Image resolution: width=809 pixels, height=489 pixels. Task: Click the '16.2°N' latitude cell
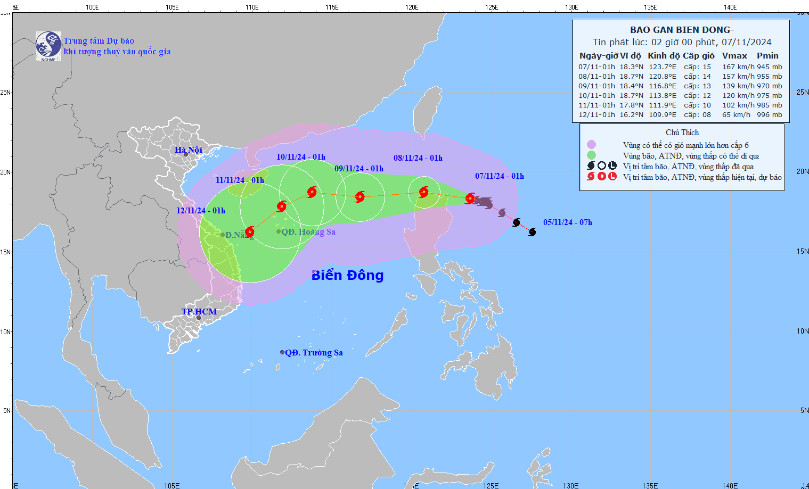tap(631, 115)
